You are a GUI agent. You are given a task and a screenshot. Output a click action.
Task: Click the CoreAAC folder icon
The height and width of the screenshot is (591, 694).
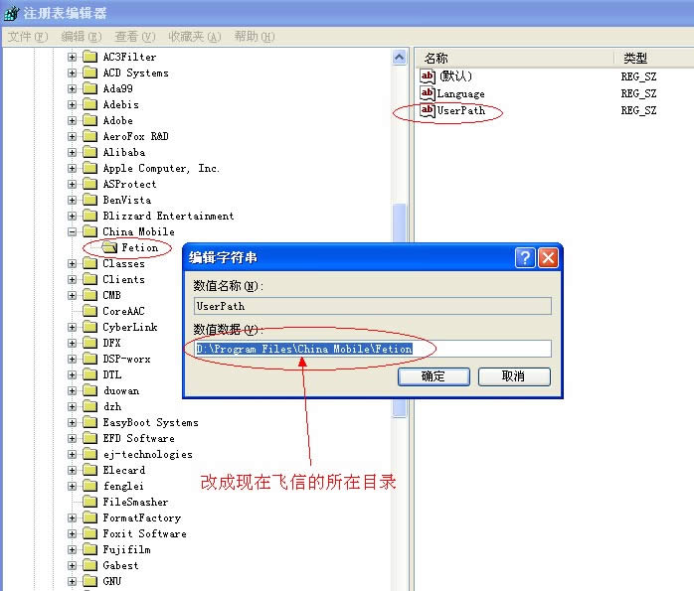pyautogui.click(x=90, y=311)
